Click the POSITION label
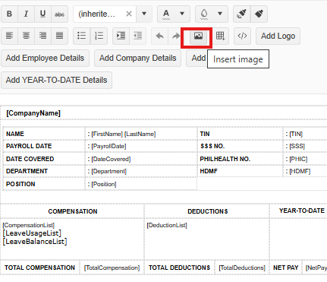Image resolution: width=327 pixels, height=282 pixels. pyautogui.click(x=20, y=184)
